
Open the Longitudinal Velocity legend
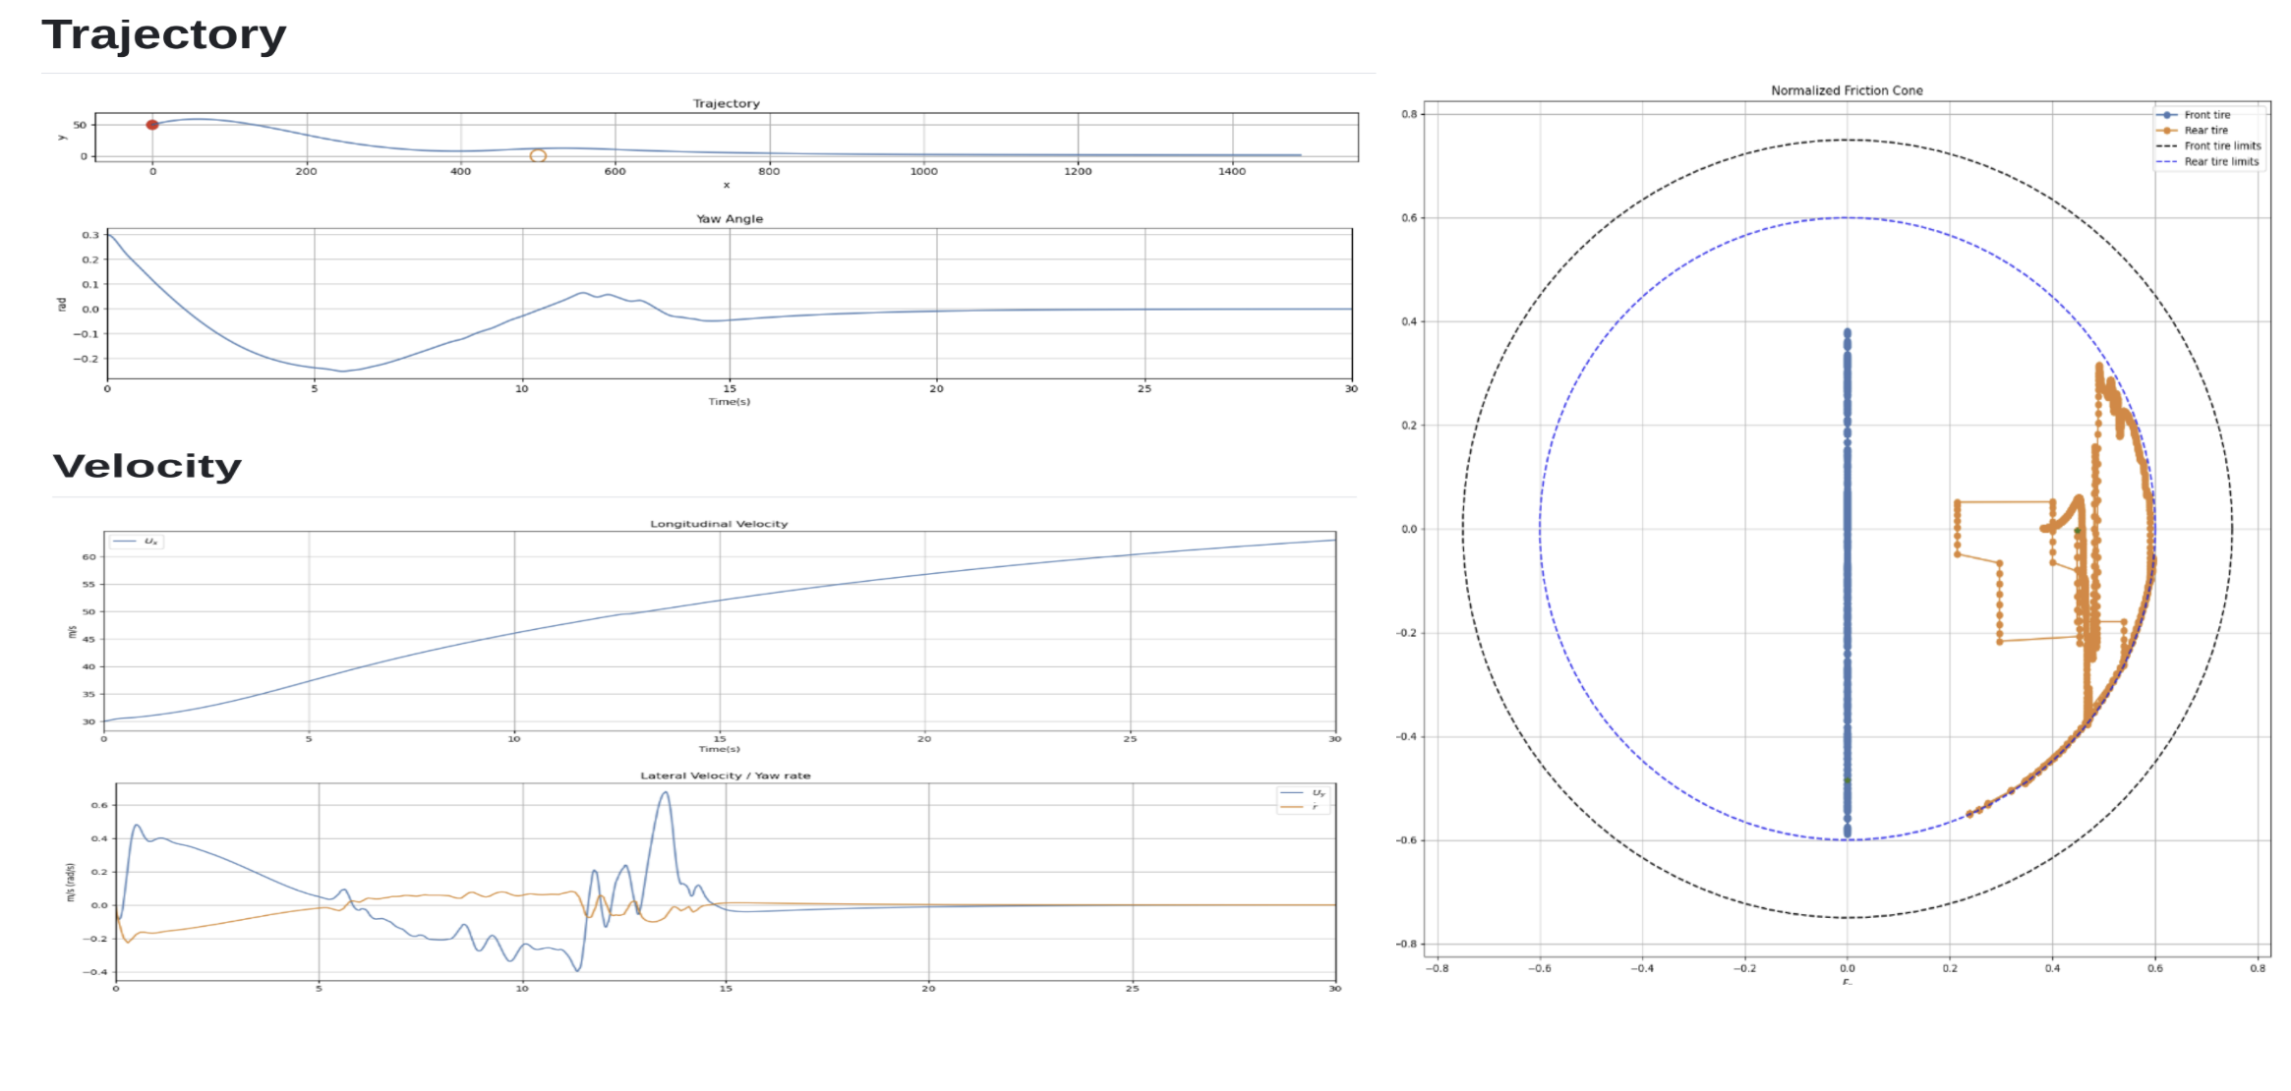[139, 540]
